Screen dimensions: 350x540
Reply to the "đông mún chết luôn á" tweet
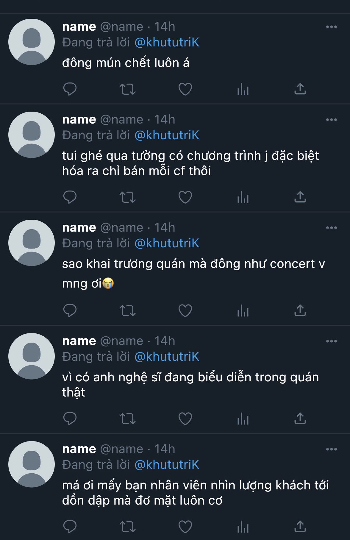[70, 89]
